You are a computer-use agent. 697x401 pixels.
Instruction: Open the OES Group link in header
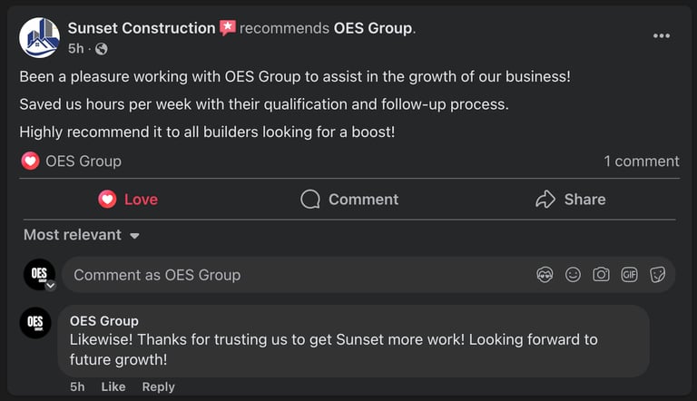tap(373, 28)
